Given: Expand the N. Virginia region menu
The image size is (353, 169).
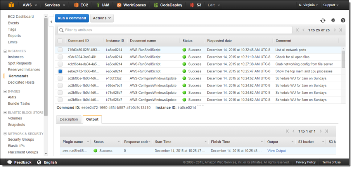Looking at the screenshot, I should [x=309, y=5].
